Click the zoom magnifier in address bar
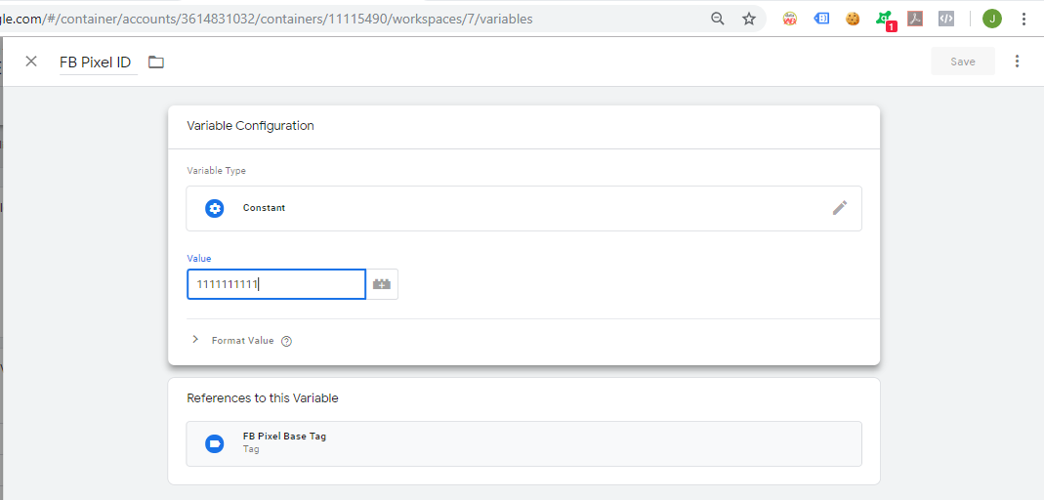 (718, 19)
